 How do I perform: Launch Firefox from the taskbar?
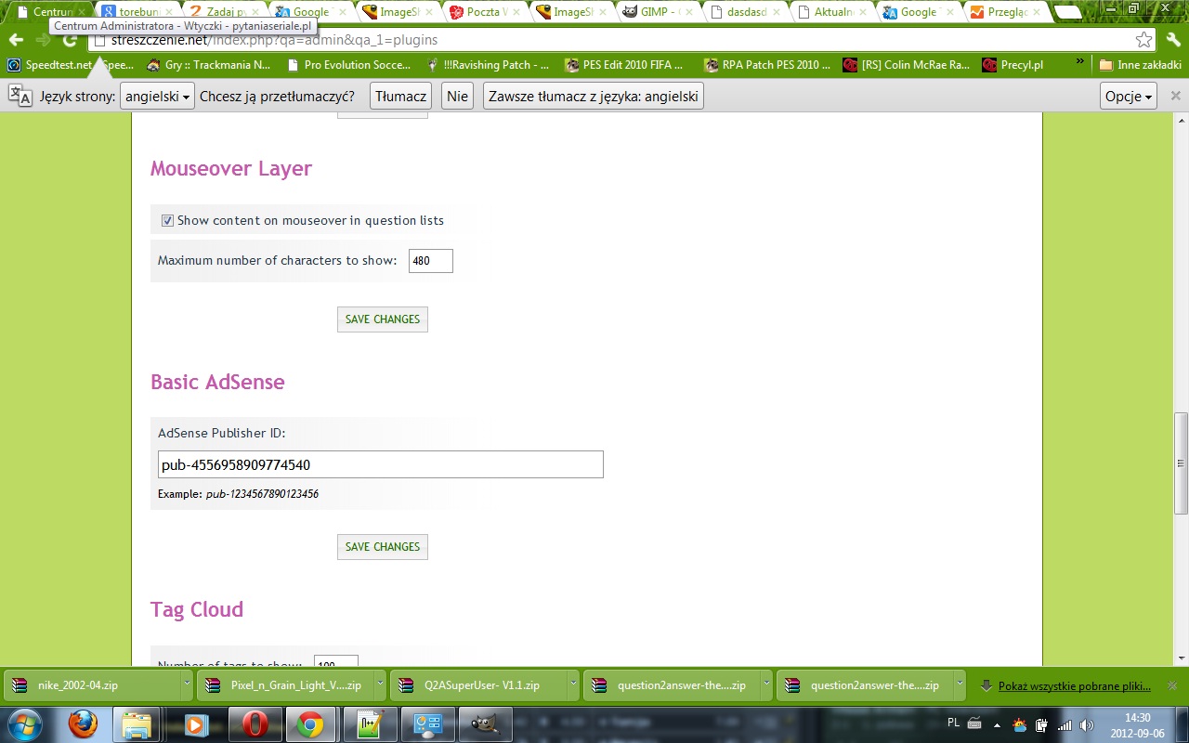tap(84, 723)
